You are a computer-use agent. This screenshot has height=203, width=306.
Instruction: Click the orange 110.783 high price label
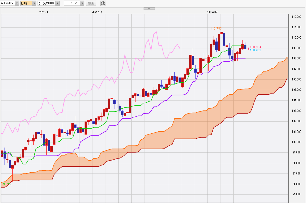pos(216,28)
